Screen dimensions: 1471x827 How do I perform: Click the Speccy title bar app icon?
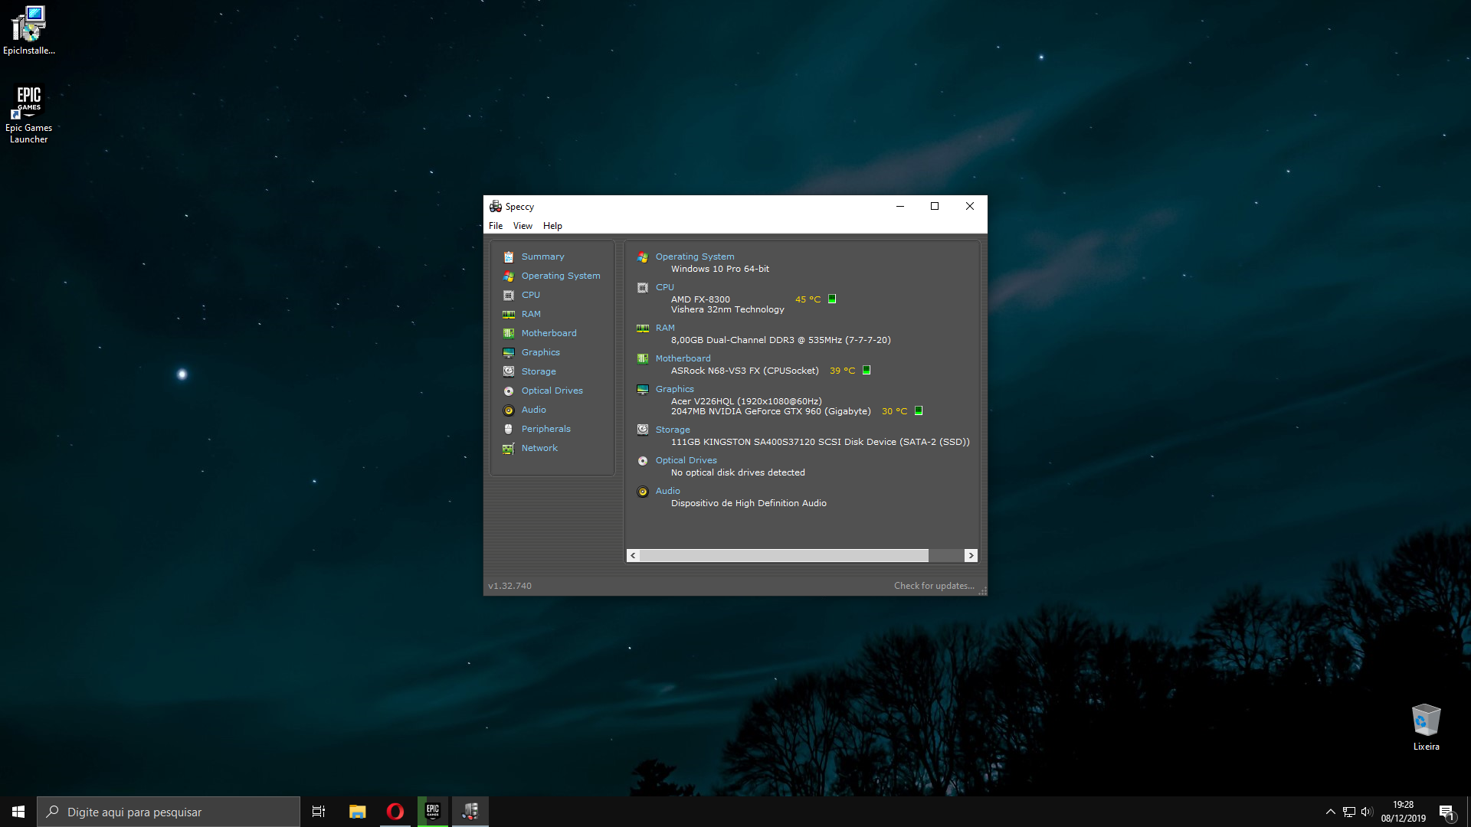tap(496, 207)
